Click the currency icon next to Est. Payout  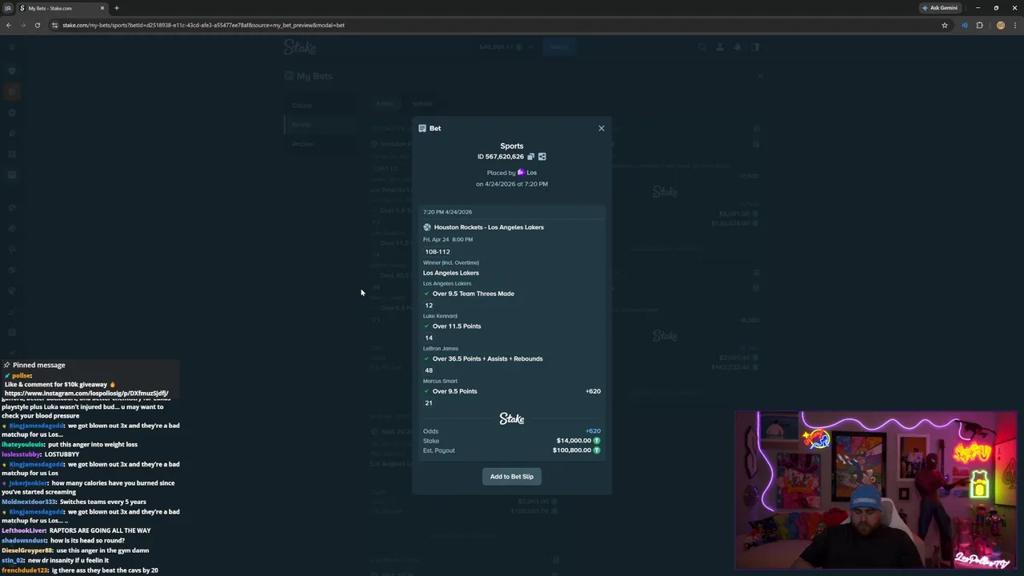pyautogui.click(x=597, y=450)
